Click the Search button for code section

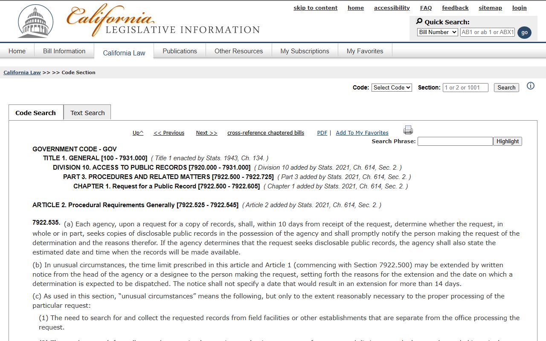[x=506, y=87]
